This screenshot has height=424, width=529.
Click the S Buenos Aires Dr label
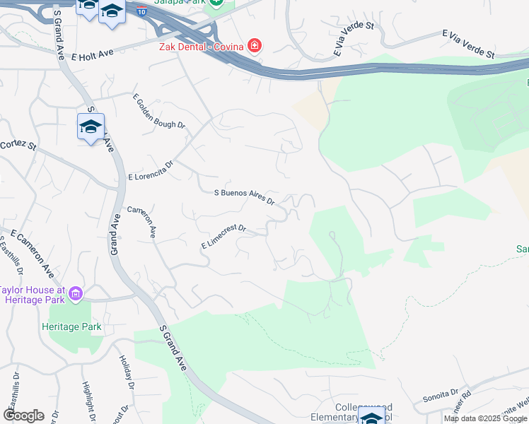click(x=245, y=196)
